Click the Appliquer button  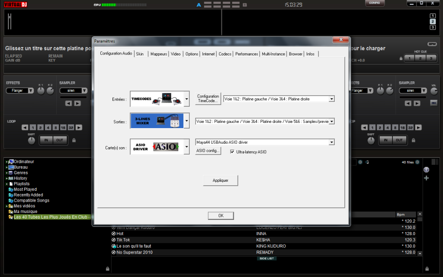220,180
